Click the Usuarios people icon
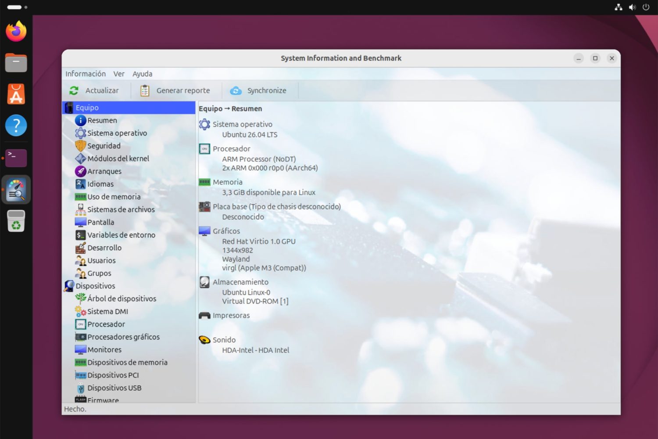658x439 pixels. tap(80, 260)
